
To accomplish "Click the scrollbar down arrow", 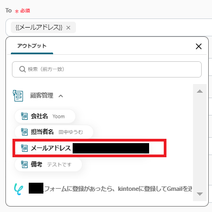I will click(x=200, y=194).
